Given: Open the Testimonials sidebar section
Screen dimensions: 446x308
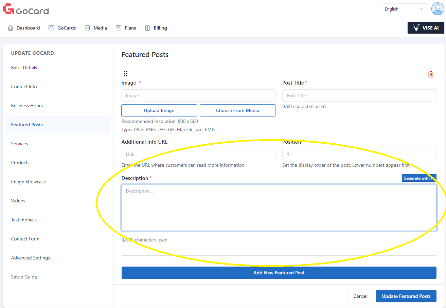Looking at the screenshot, I should [x=24, y=220].
